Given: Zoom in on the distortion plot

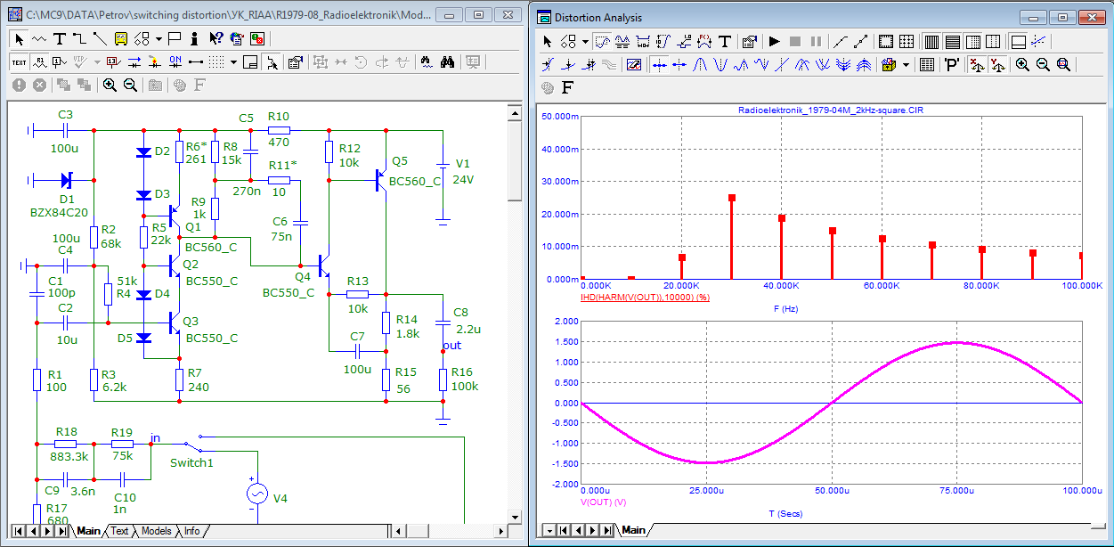Looking at the screenshot, I should pyautogui.click(x=1021, y=64).
